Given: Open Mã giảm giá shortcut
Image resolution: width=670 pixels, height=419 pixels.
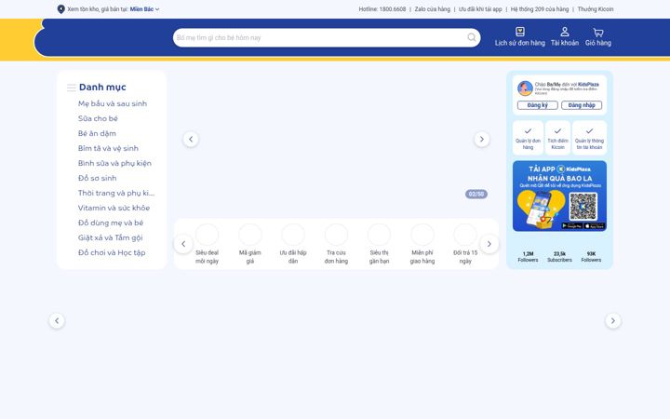Looking at the screenshot, I should point(250,245).
